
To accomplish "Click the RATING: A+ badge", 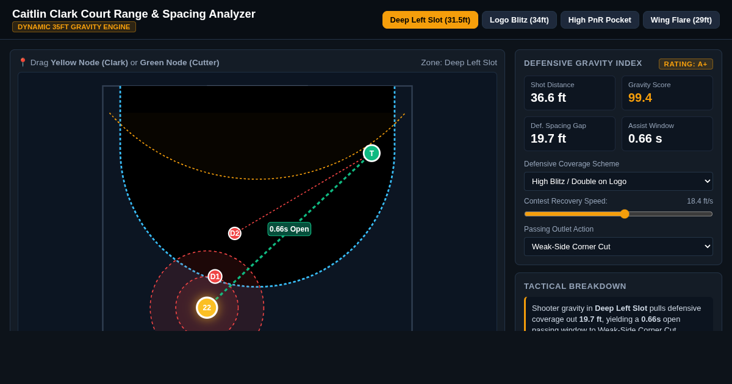I will pos(686,64).
